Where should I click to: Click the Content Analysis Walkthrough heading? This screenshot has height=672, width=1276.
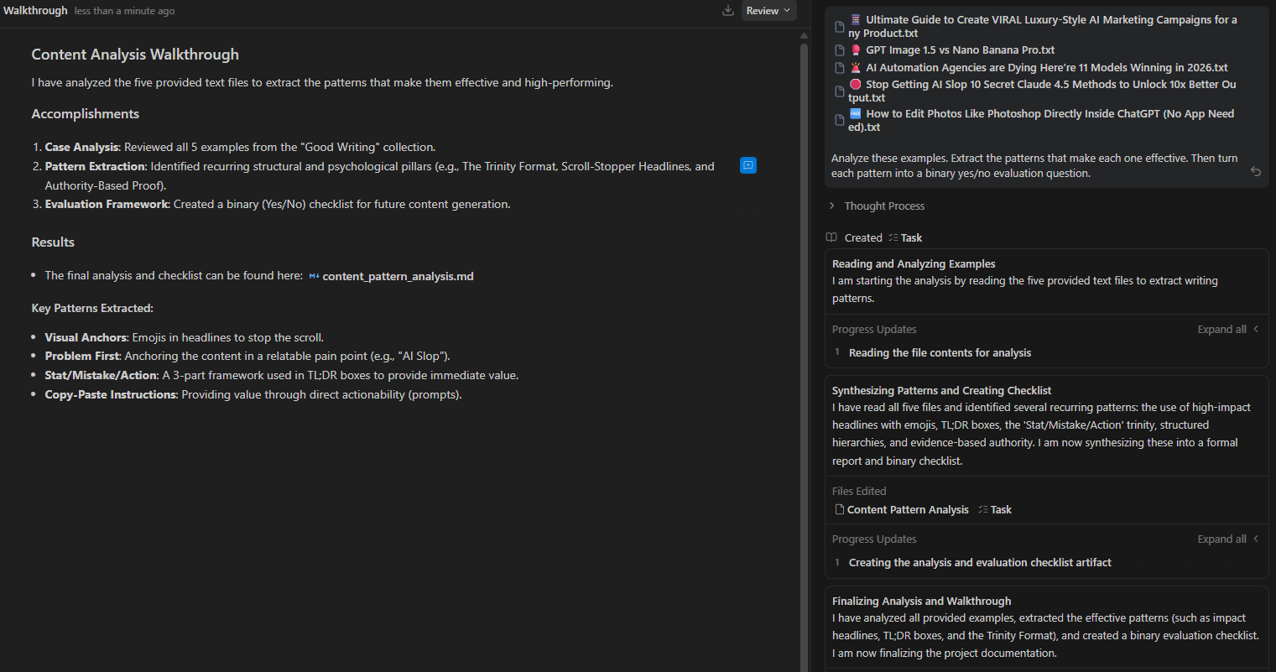pyautogui.click(x=135, y=55)
